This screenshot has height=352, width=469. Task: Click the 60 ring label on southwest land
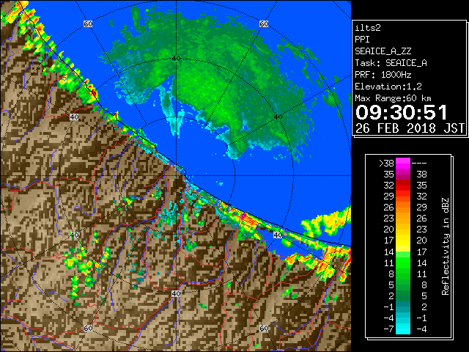click(x=88, y=329)
